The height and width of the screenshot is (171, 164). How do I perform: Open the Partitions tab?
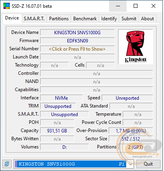[59, 19]
